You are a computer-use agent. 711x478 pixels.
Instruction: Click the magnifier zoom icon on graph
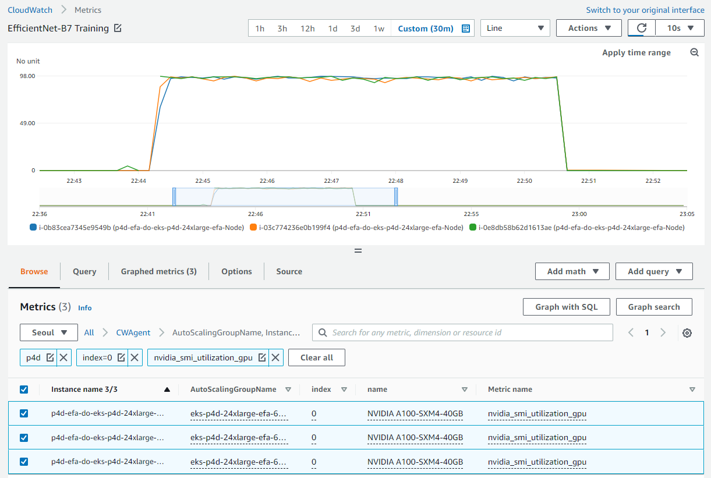pos(694,52)
